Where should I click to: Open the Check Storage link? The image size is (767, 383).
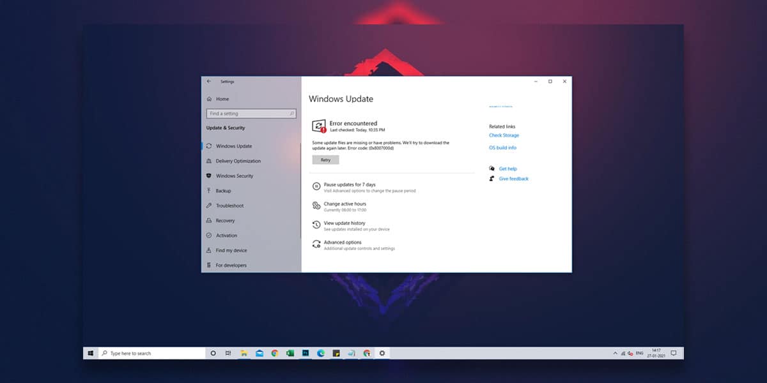tap(504, 135)
